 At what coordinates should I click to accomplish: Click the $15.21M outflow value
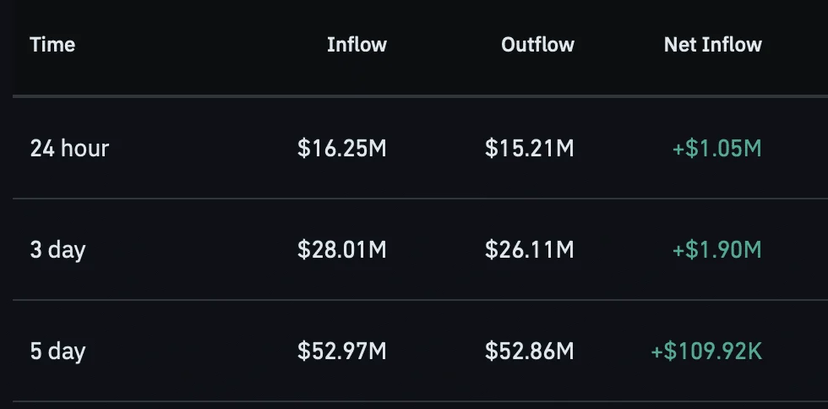tap(529, 149)
